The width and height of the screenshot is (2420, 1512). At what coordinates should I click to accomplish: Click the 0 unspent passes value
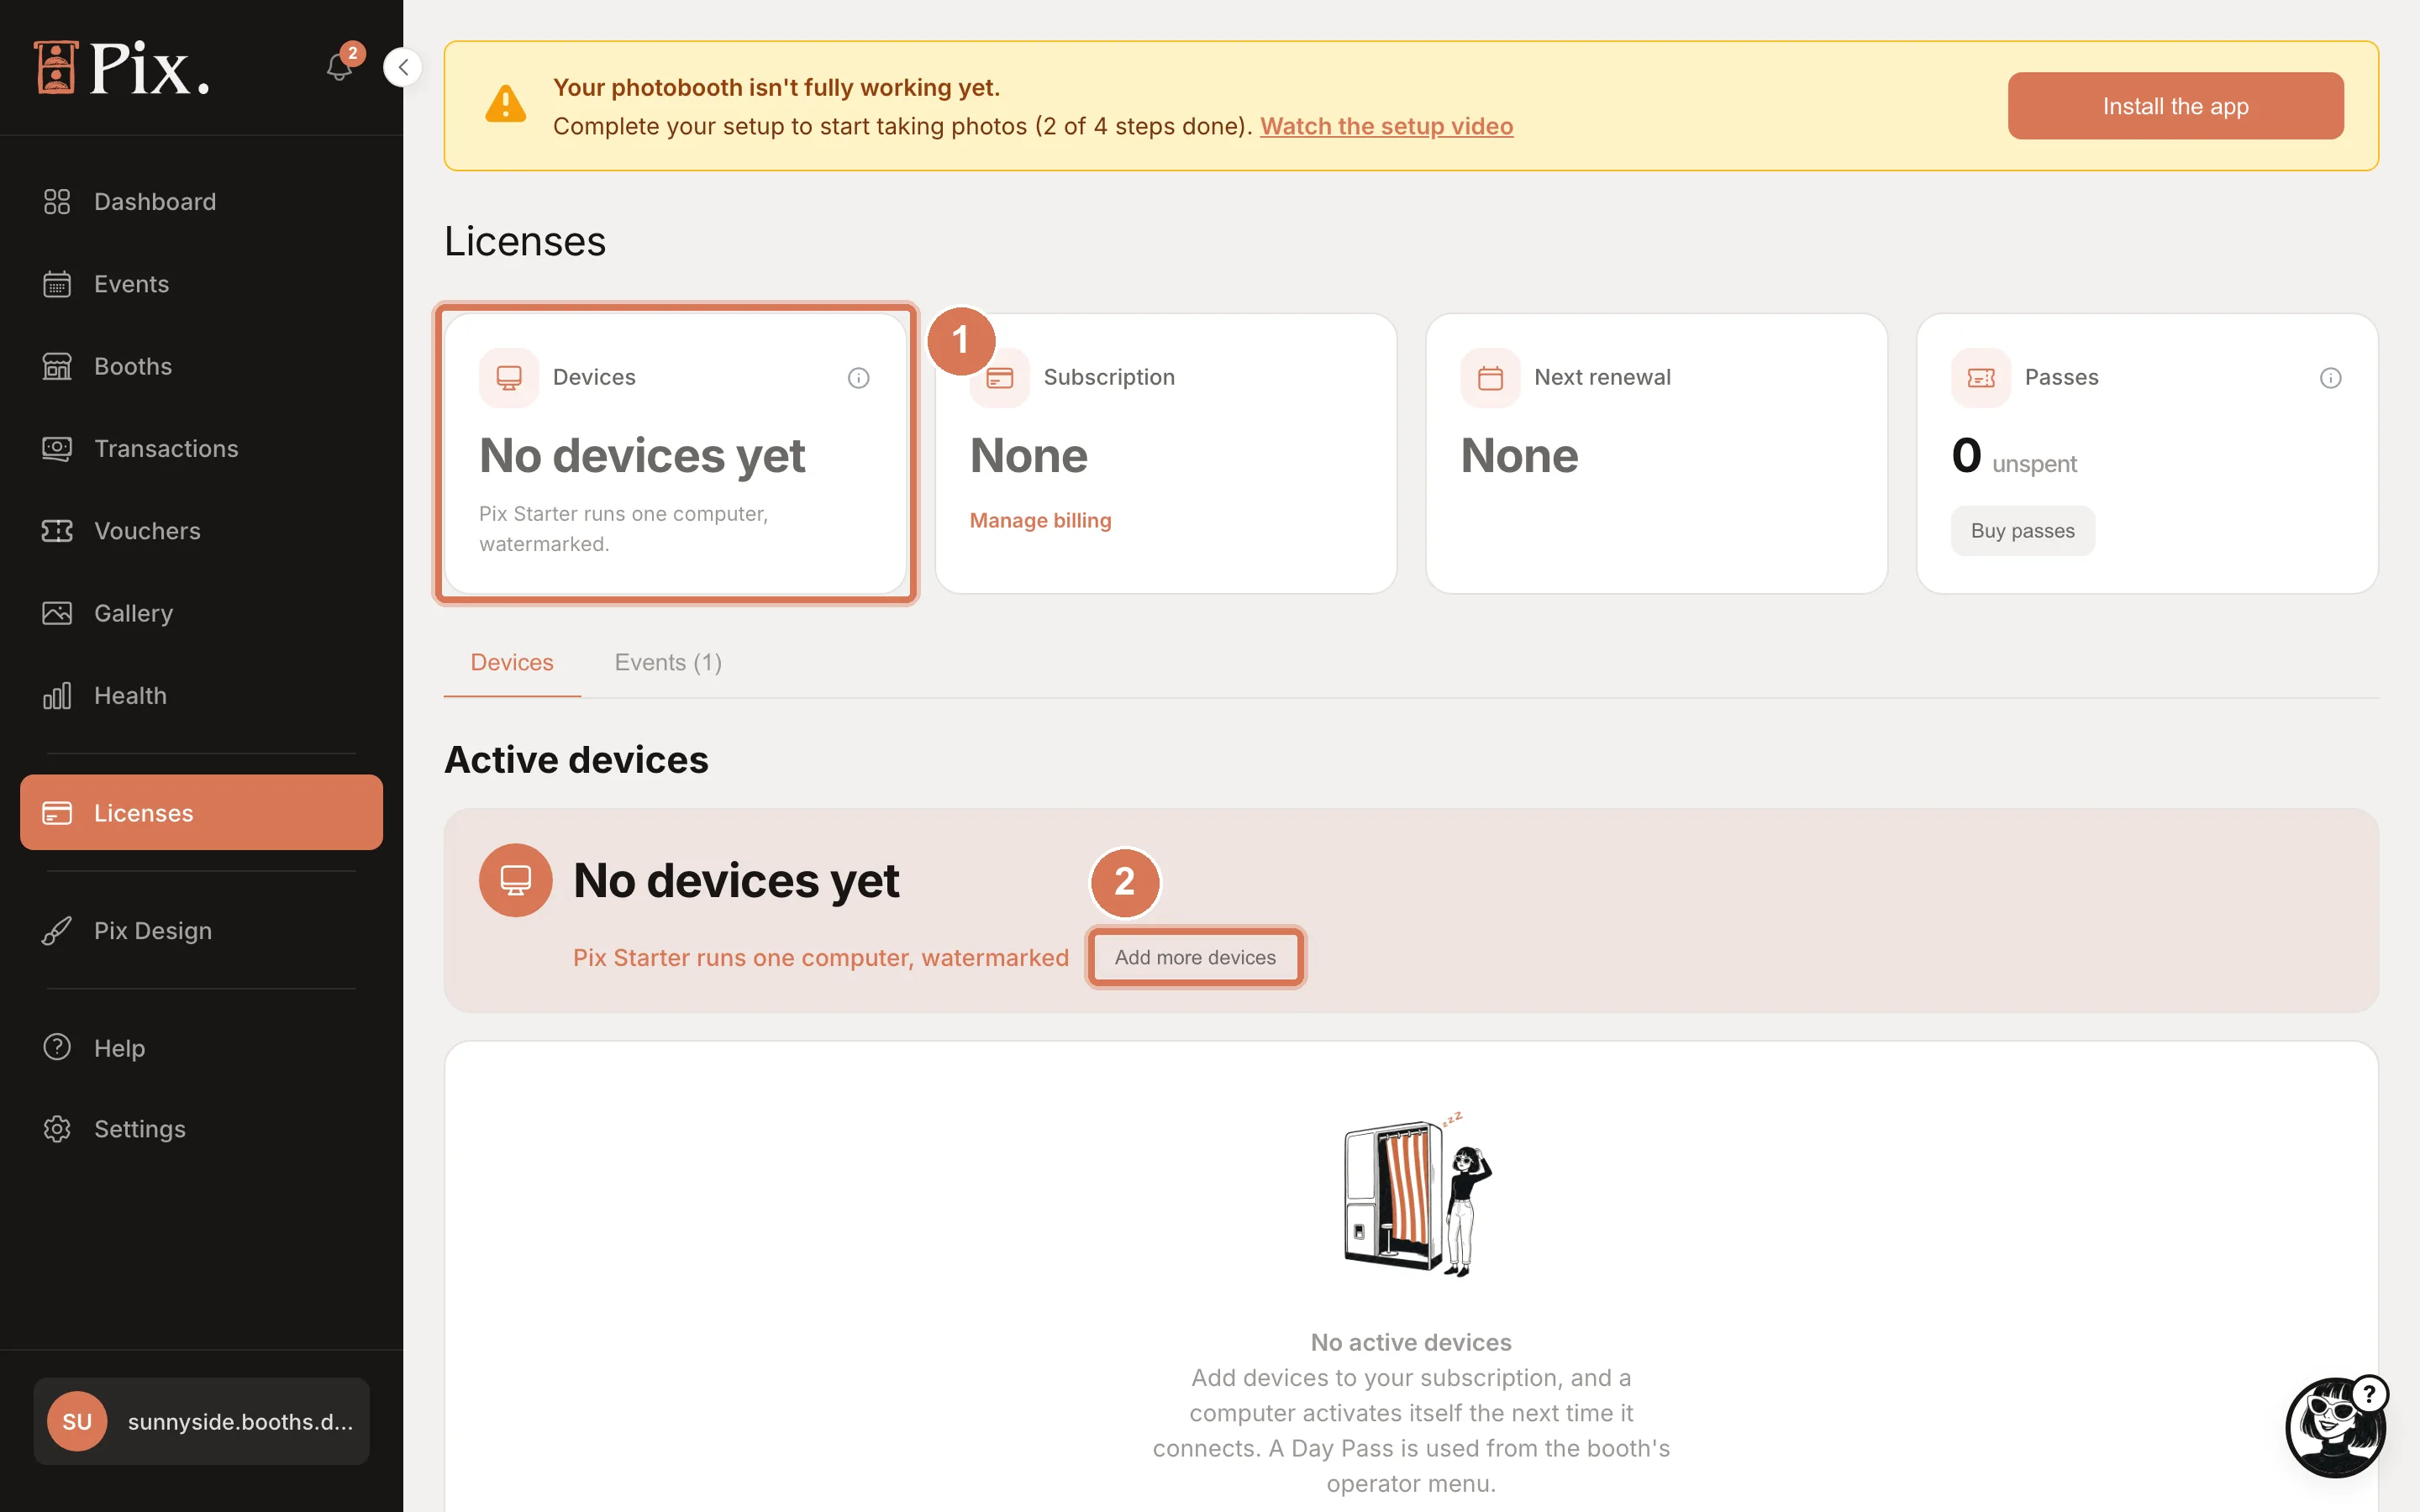tap(2013, 457)
